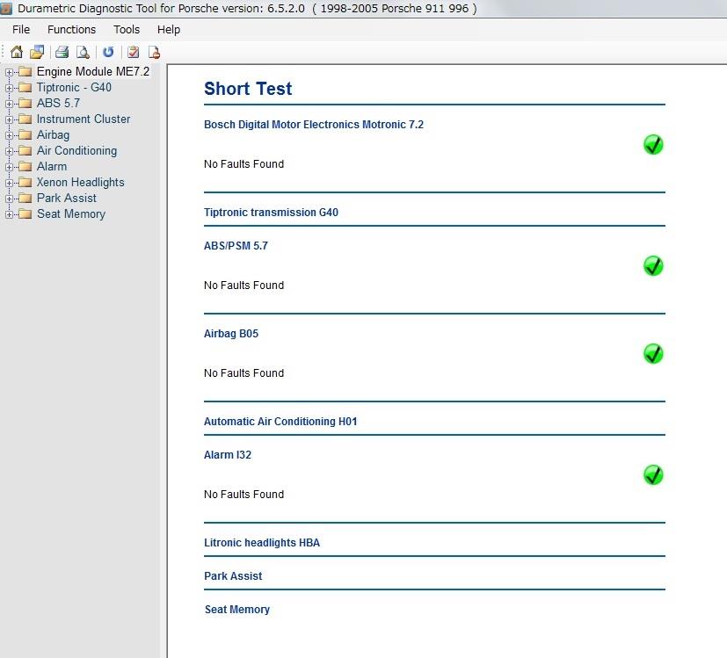Open Print Preview from the toolbar
The height and width of the screenshot is (658, 727).
tap(83, 52)
